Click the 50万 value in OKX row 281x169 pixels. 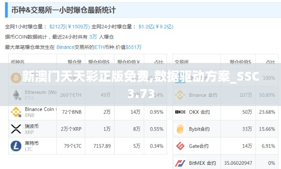click(247, 112)
